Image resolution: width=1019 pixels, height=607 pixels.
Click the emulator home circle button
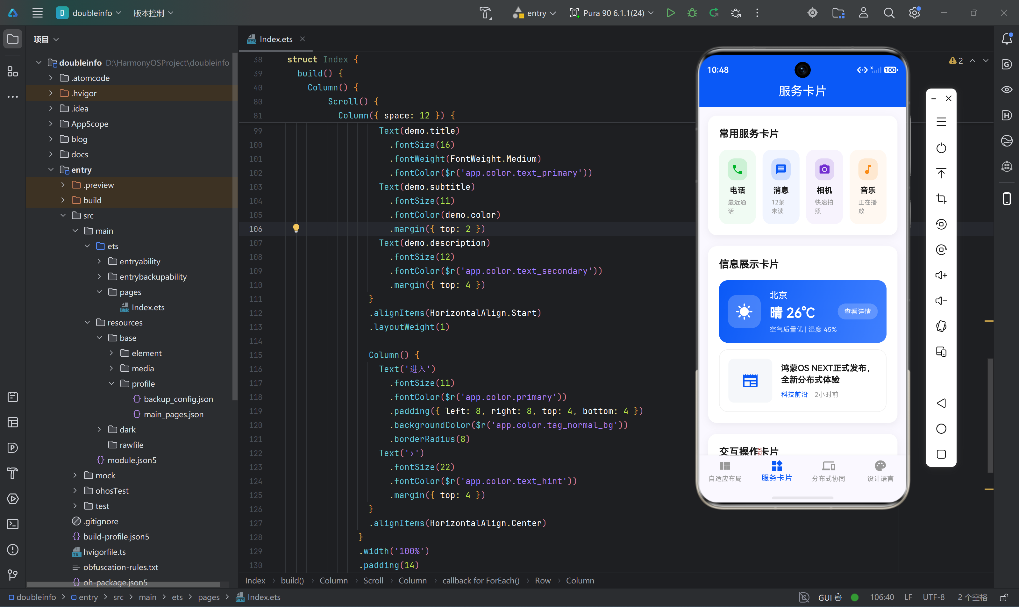point(941,429)
